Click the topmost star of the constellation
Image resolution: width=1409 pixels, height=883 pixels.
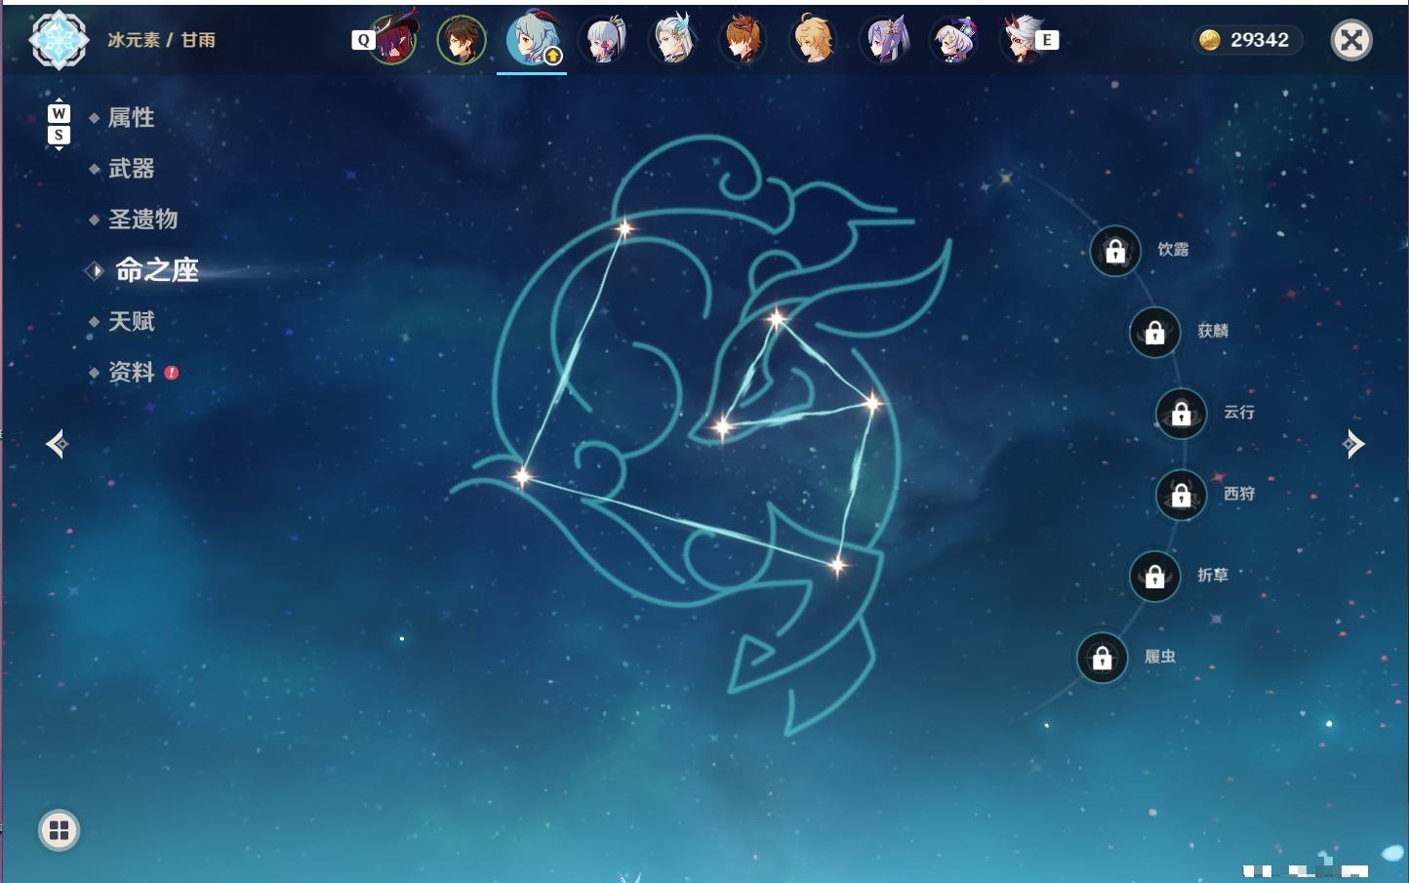[624, 229]
